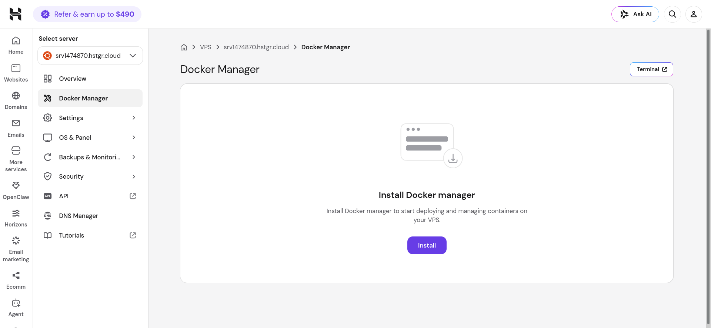The image size is (711, 328).
Task: Select the DNS Manager menu item
Action: 90,216
